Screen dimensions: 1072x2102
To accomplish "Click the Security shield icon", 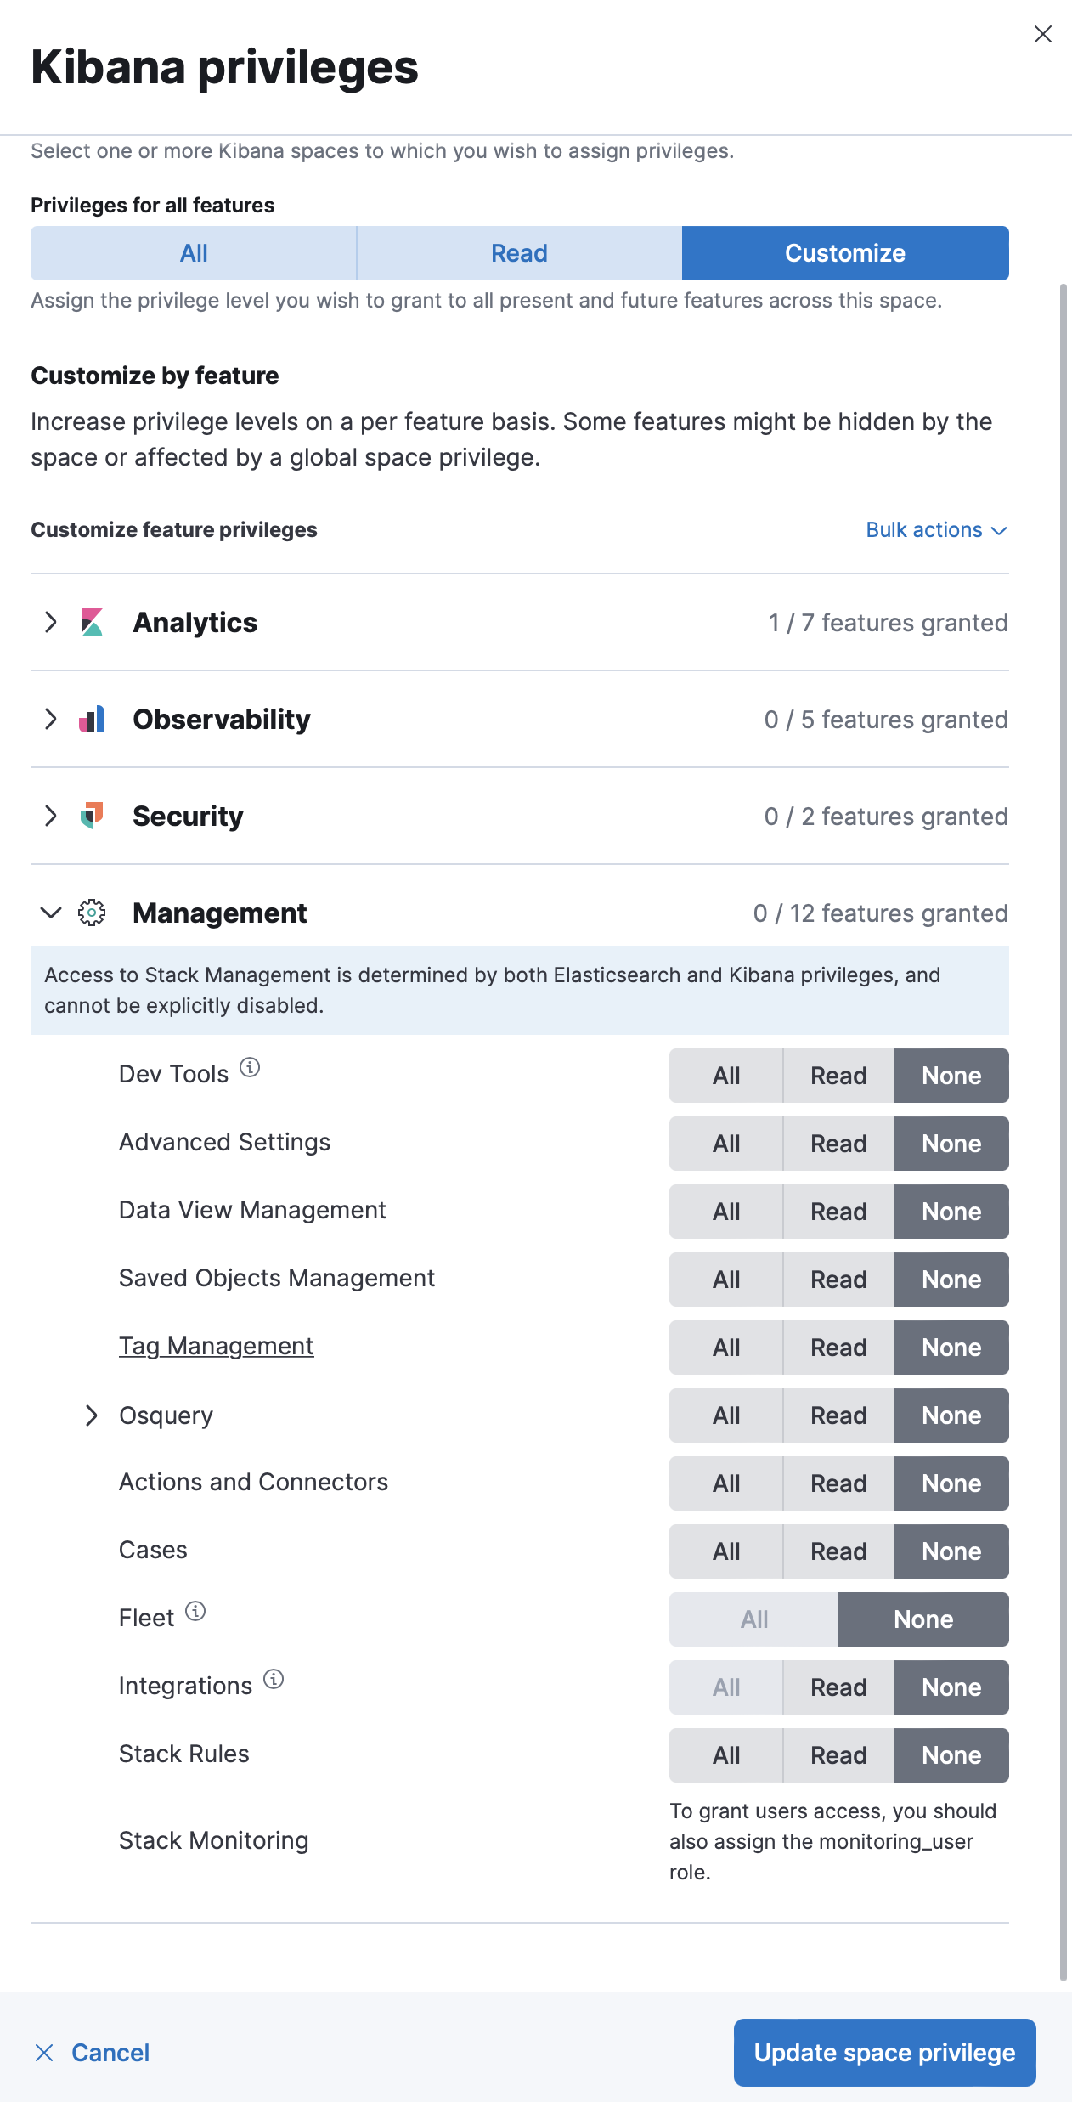I will coord(90,816).
